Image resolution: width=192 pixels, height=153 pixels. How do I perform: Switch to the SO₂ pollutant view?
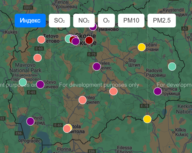59,20
